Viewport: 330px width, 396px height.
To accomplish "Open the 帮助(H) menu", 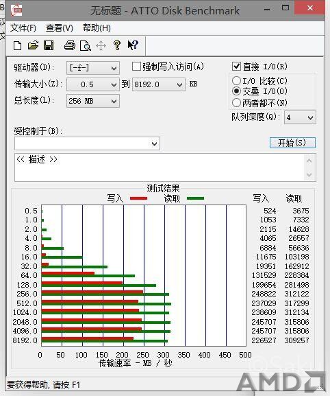I will [x=97, y=28].
